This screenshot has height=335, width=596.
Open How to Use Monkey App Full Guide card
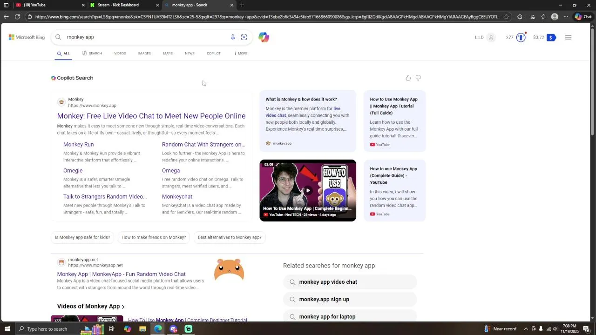(x=394, y=121)
